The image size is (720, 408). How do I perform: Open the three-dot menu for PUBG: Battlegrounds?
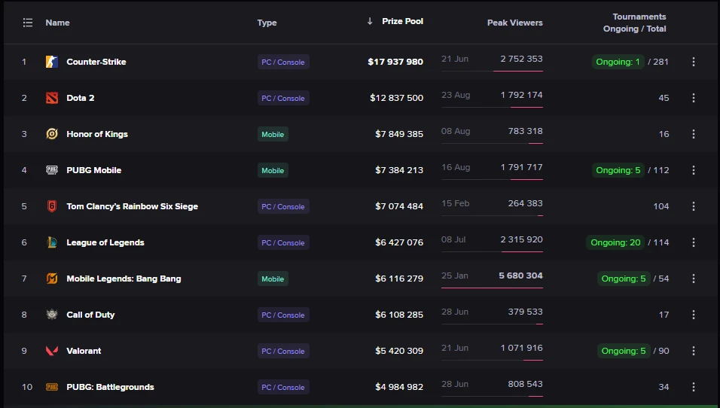(x=694, y=387)
